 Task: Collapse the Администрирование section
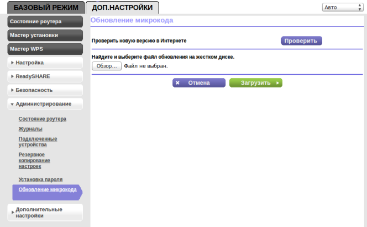coord(45,104)
